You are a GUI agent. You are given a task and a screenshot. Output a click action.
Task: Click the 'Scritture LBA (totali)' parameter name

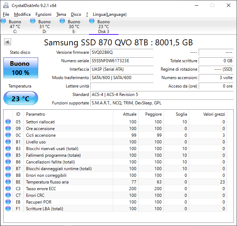[x=45, y=209]
